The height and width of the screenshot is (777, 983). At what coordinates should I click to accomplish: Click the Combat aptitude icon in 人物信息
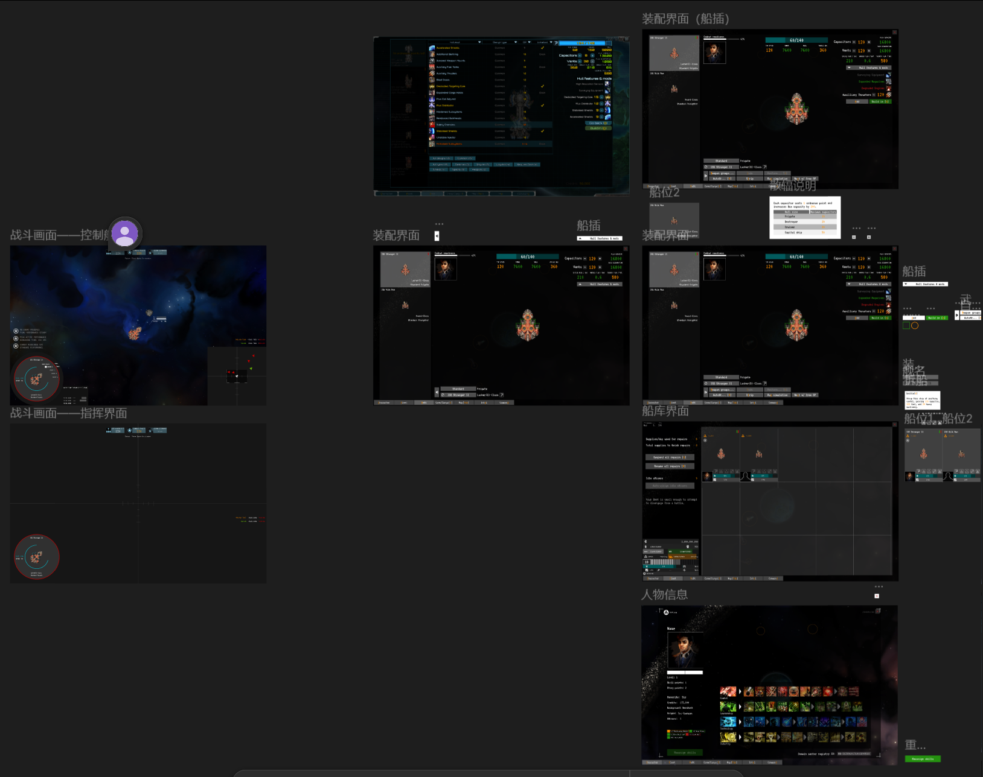(728, 691)
